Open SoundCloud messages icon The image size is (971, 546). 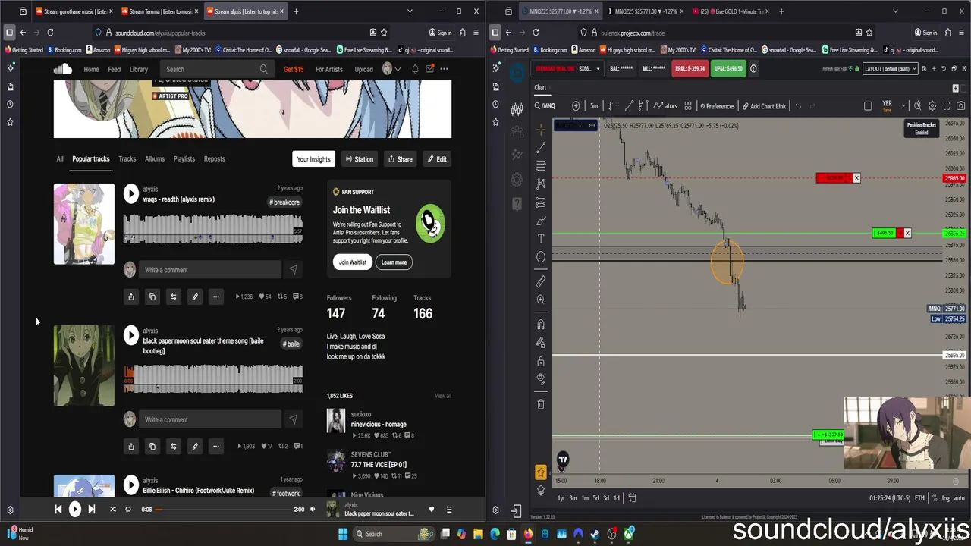(x=429, y=69)
